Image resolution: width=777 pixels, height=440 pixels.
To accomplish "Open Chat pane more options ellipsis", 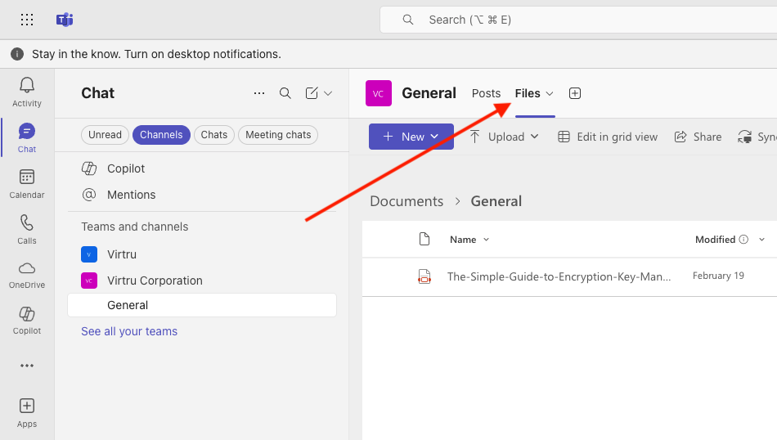I will pos(259,93).
